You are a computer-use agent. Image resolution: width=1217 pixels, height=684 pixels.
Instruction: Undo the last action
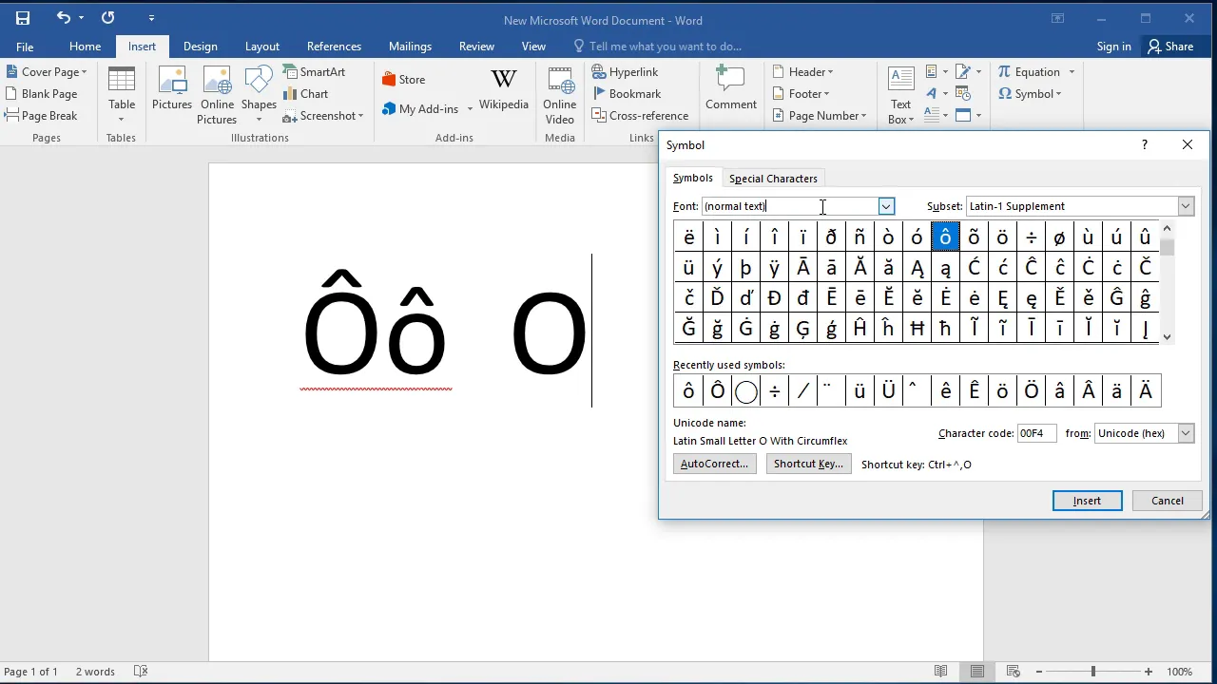point(64,18)
